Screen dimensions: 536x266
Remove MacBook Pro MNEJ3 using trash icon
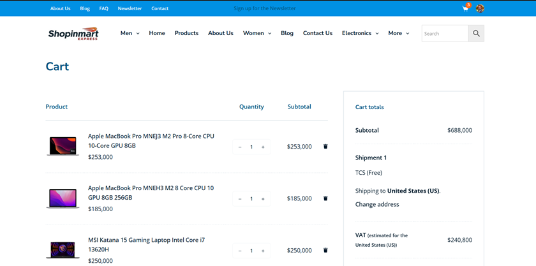325,146
